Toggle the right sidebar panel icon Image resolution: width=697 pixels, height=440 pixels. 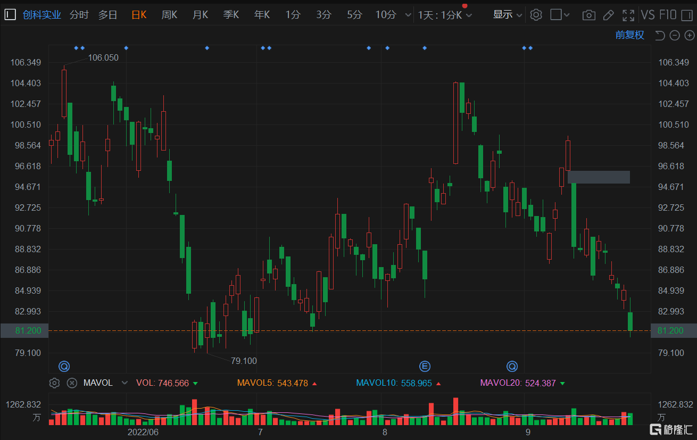686,14
